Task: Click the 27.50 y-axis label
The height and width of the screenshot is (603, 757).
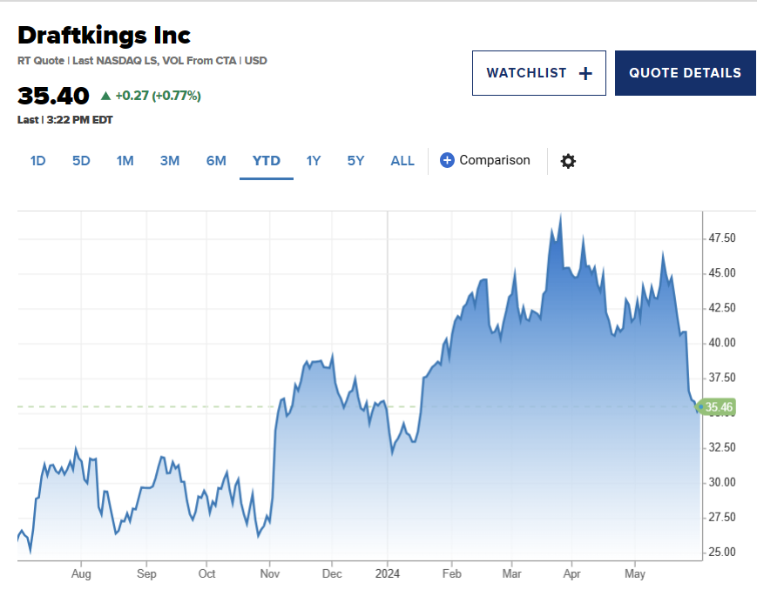Action: (722, 518)
